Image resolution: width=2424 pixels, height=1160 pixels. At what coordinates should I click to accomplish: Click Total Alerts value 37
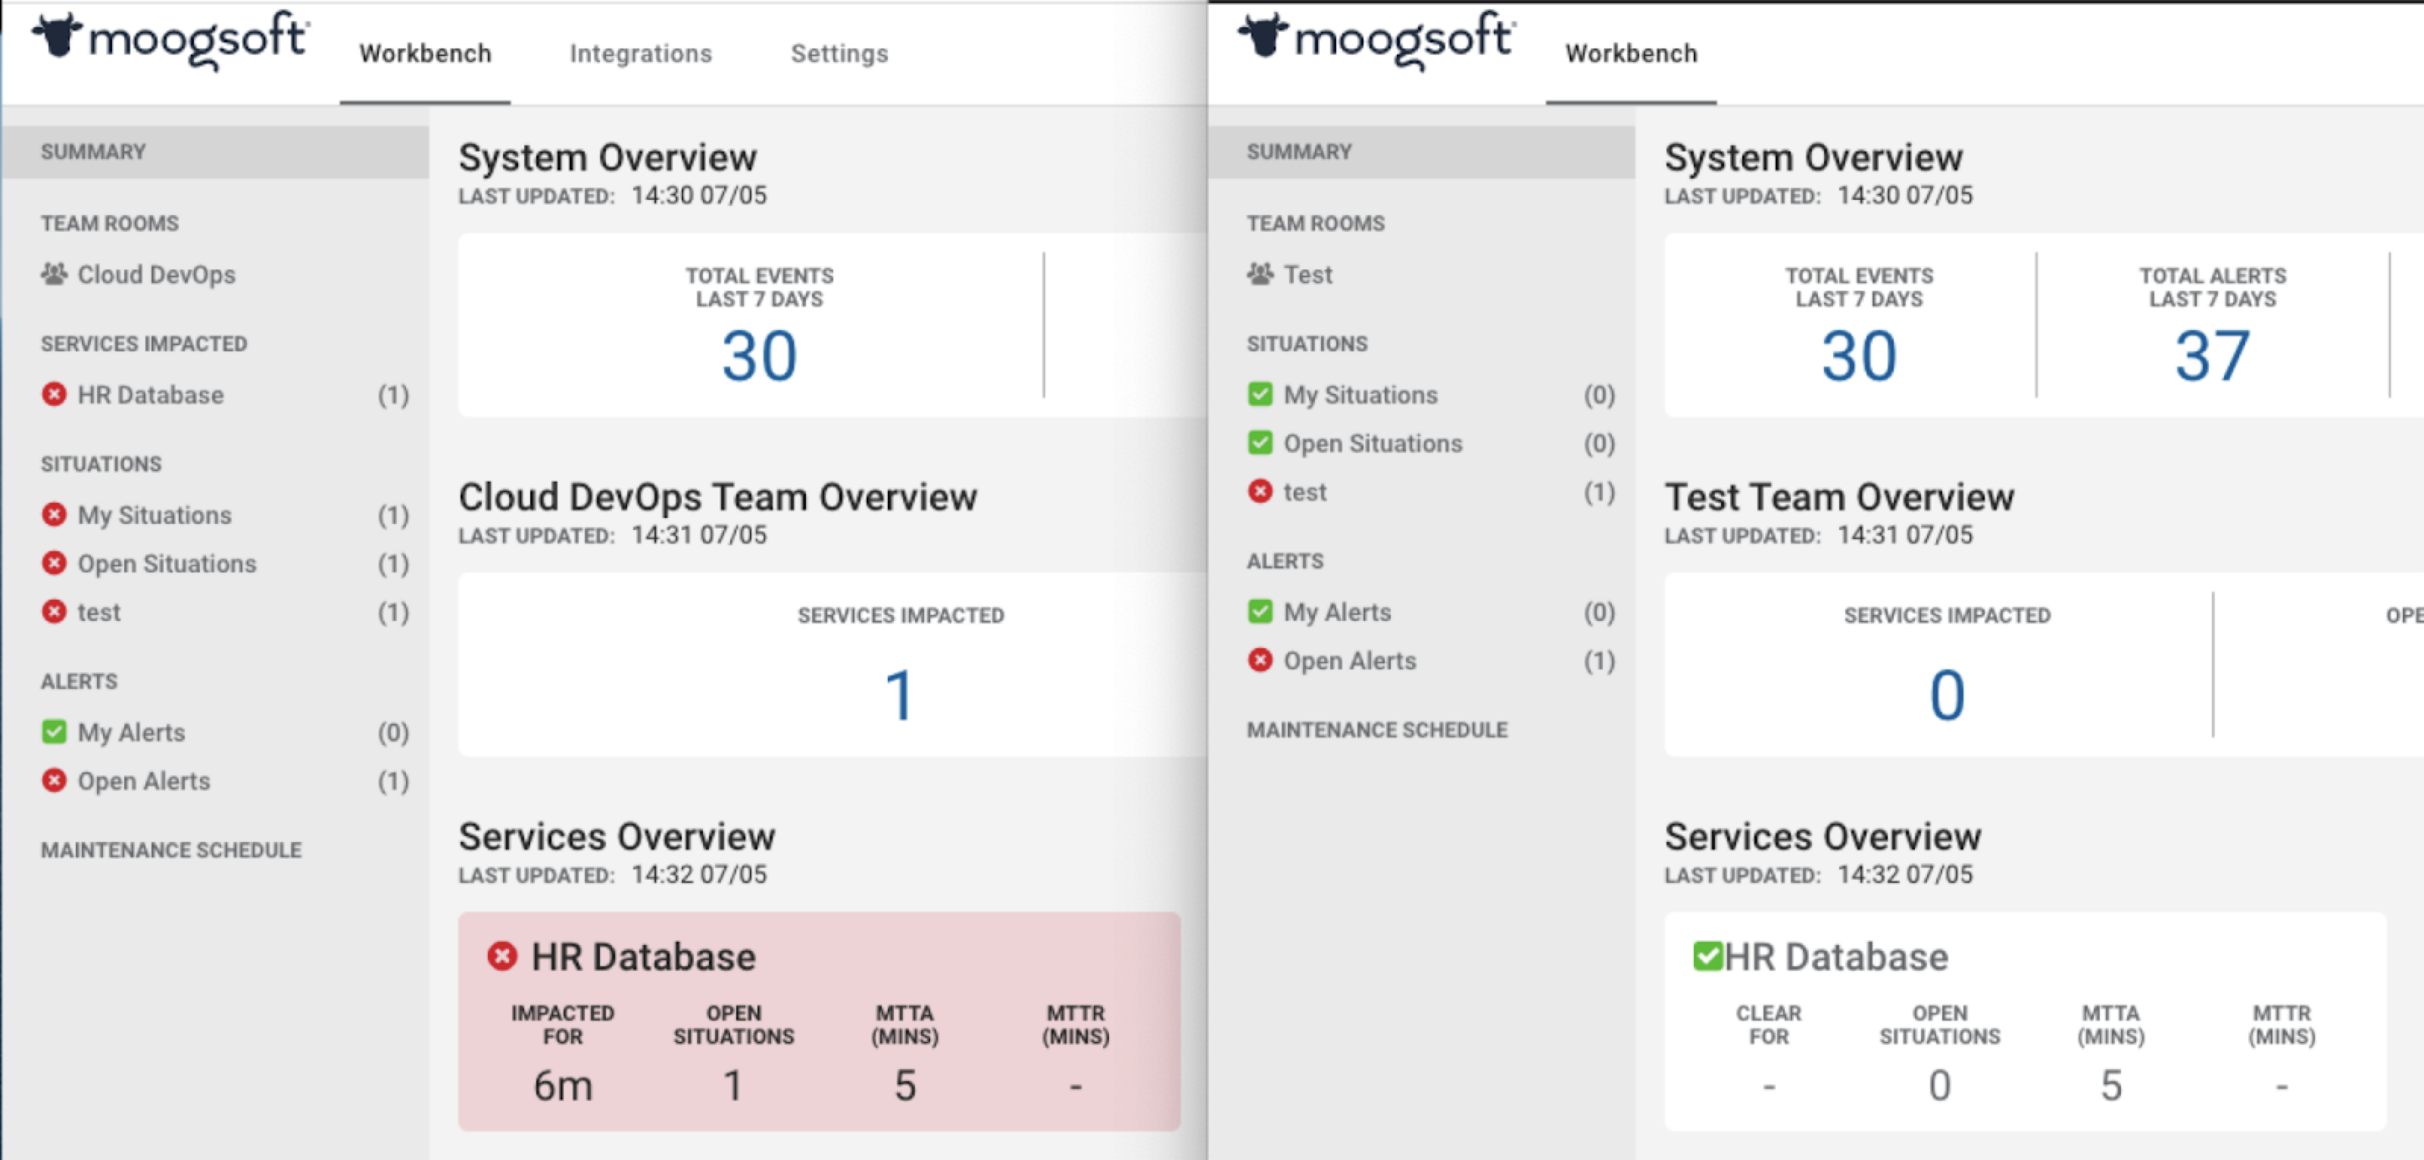point(2212,357)
